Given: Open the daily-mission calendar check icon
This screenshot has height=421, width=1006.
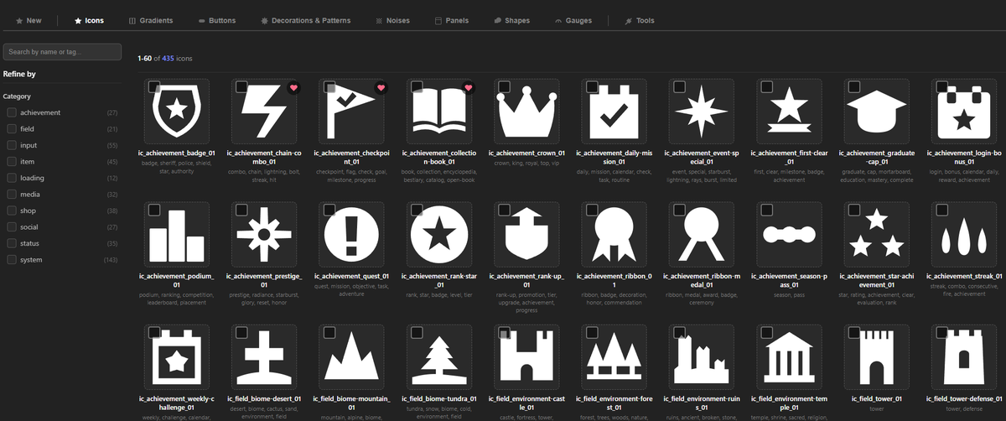Looking at the screenshot, I should (x=615, y=111).
